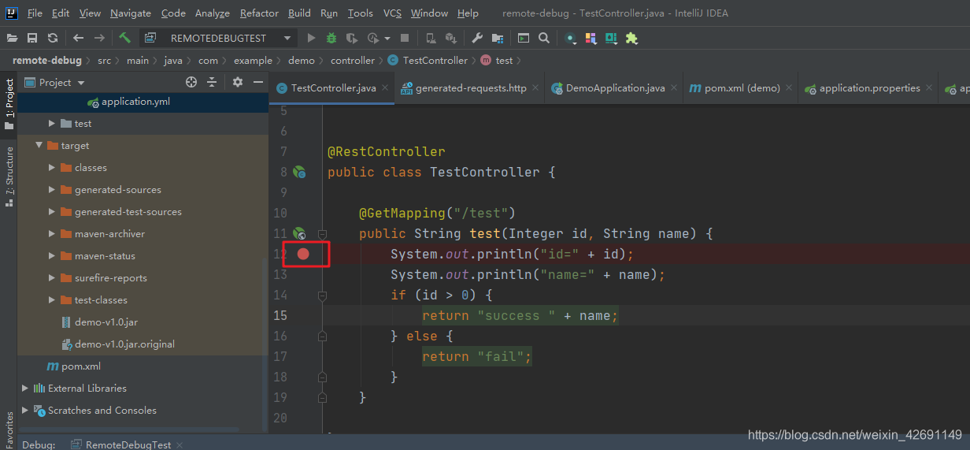Expand the classes folder
This screenshot has width=970, height=450.
click(x=52, y=167)
